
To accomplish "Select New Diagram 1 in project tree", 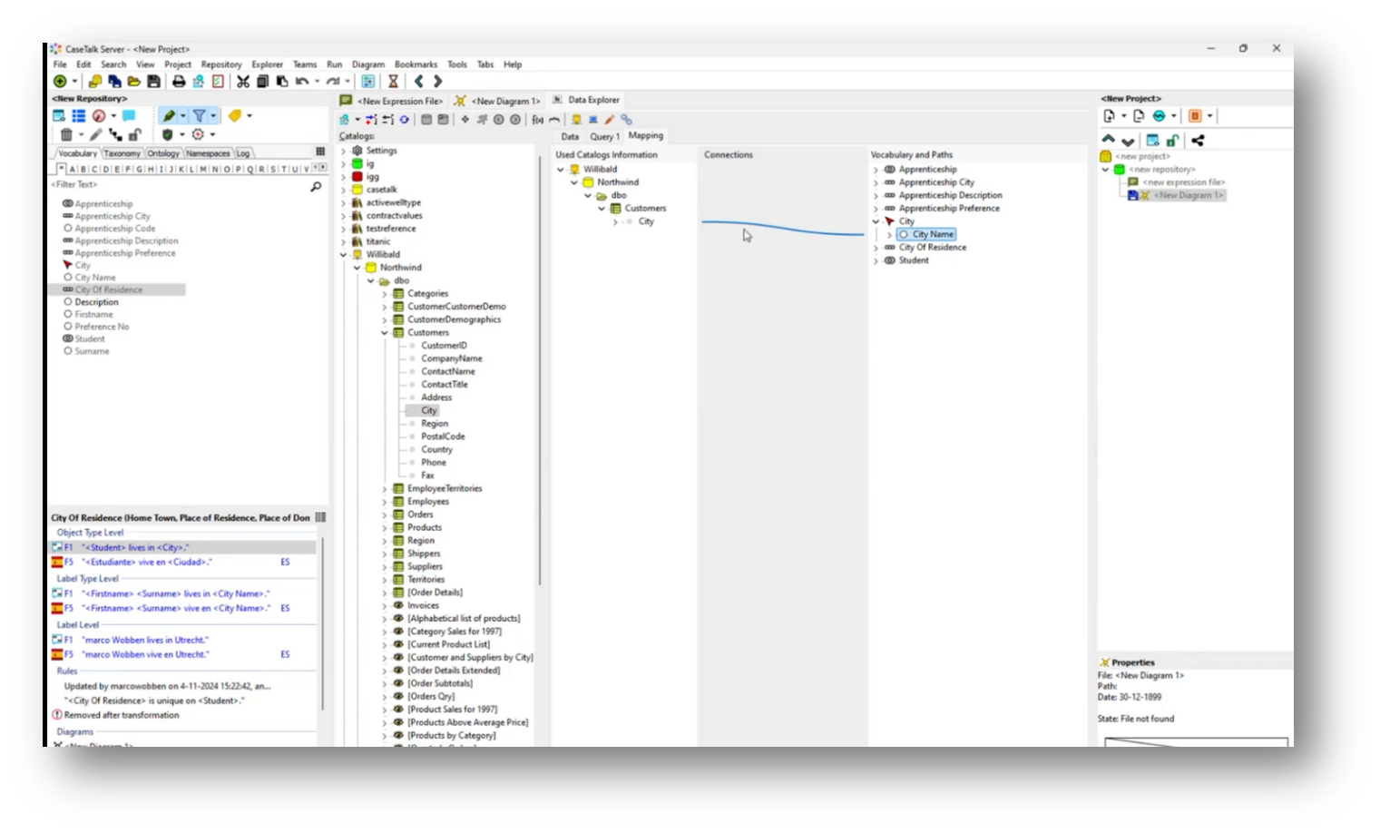I will pos(1189,195).
